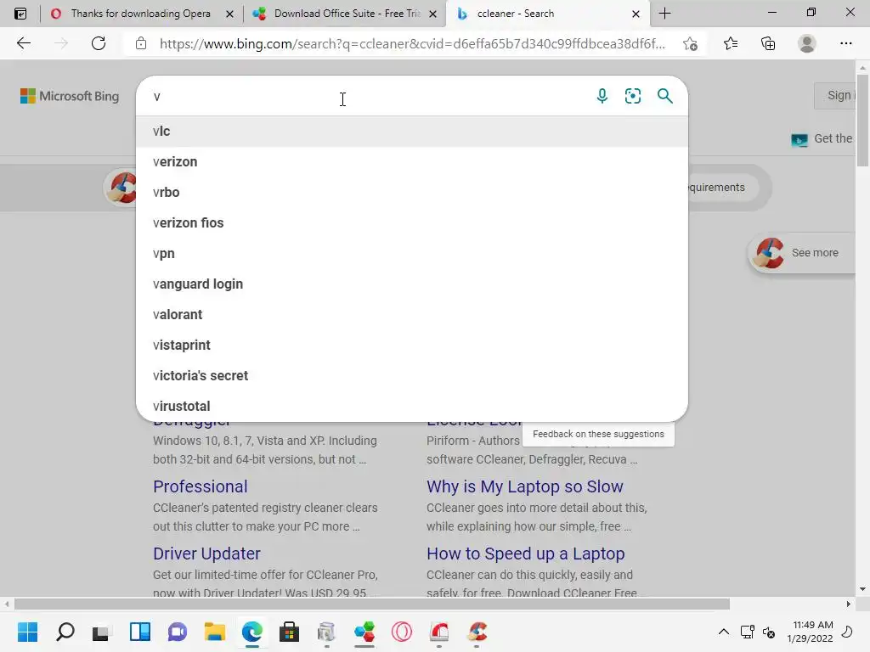Viewport: 870px width, 652px height.
Task: Open Task View on the taskbar
Action: click(101, 632)
